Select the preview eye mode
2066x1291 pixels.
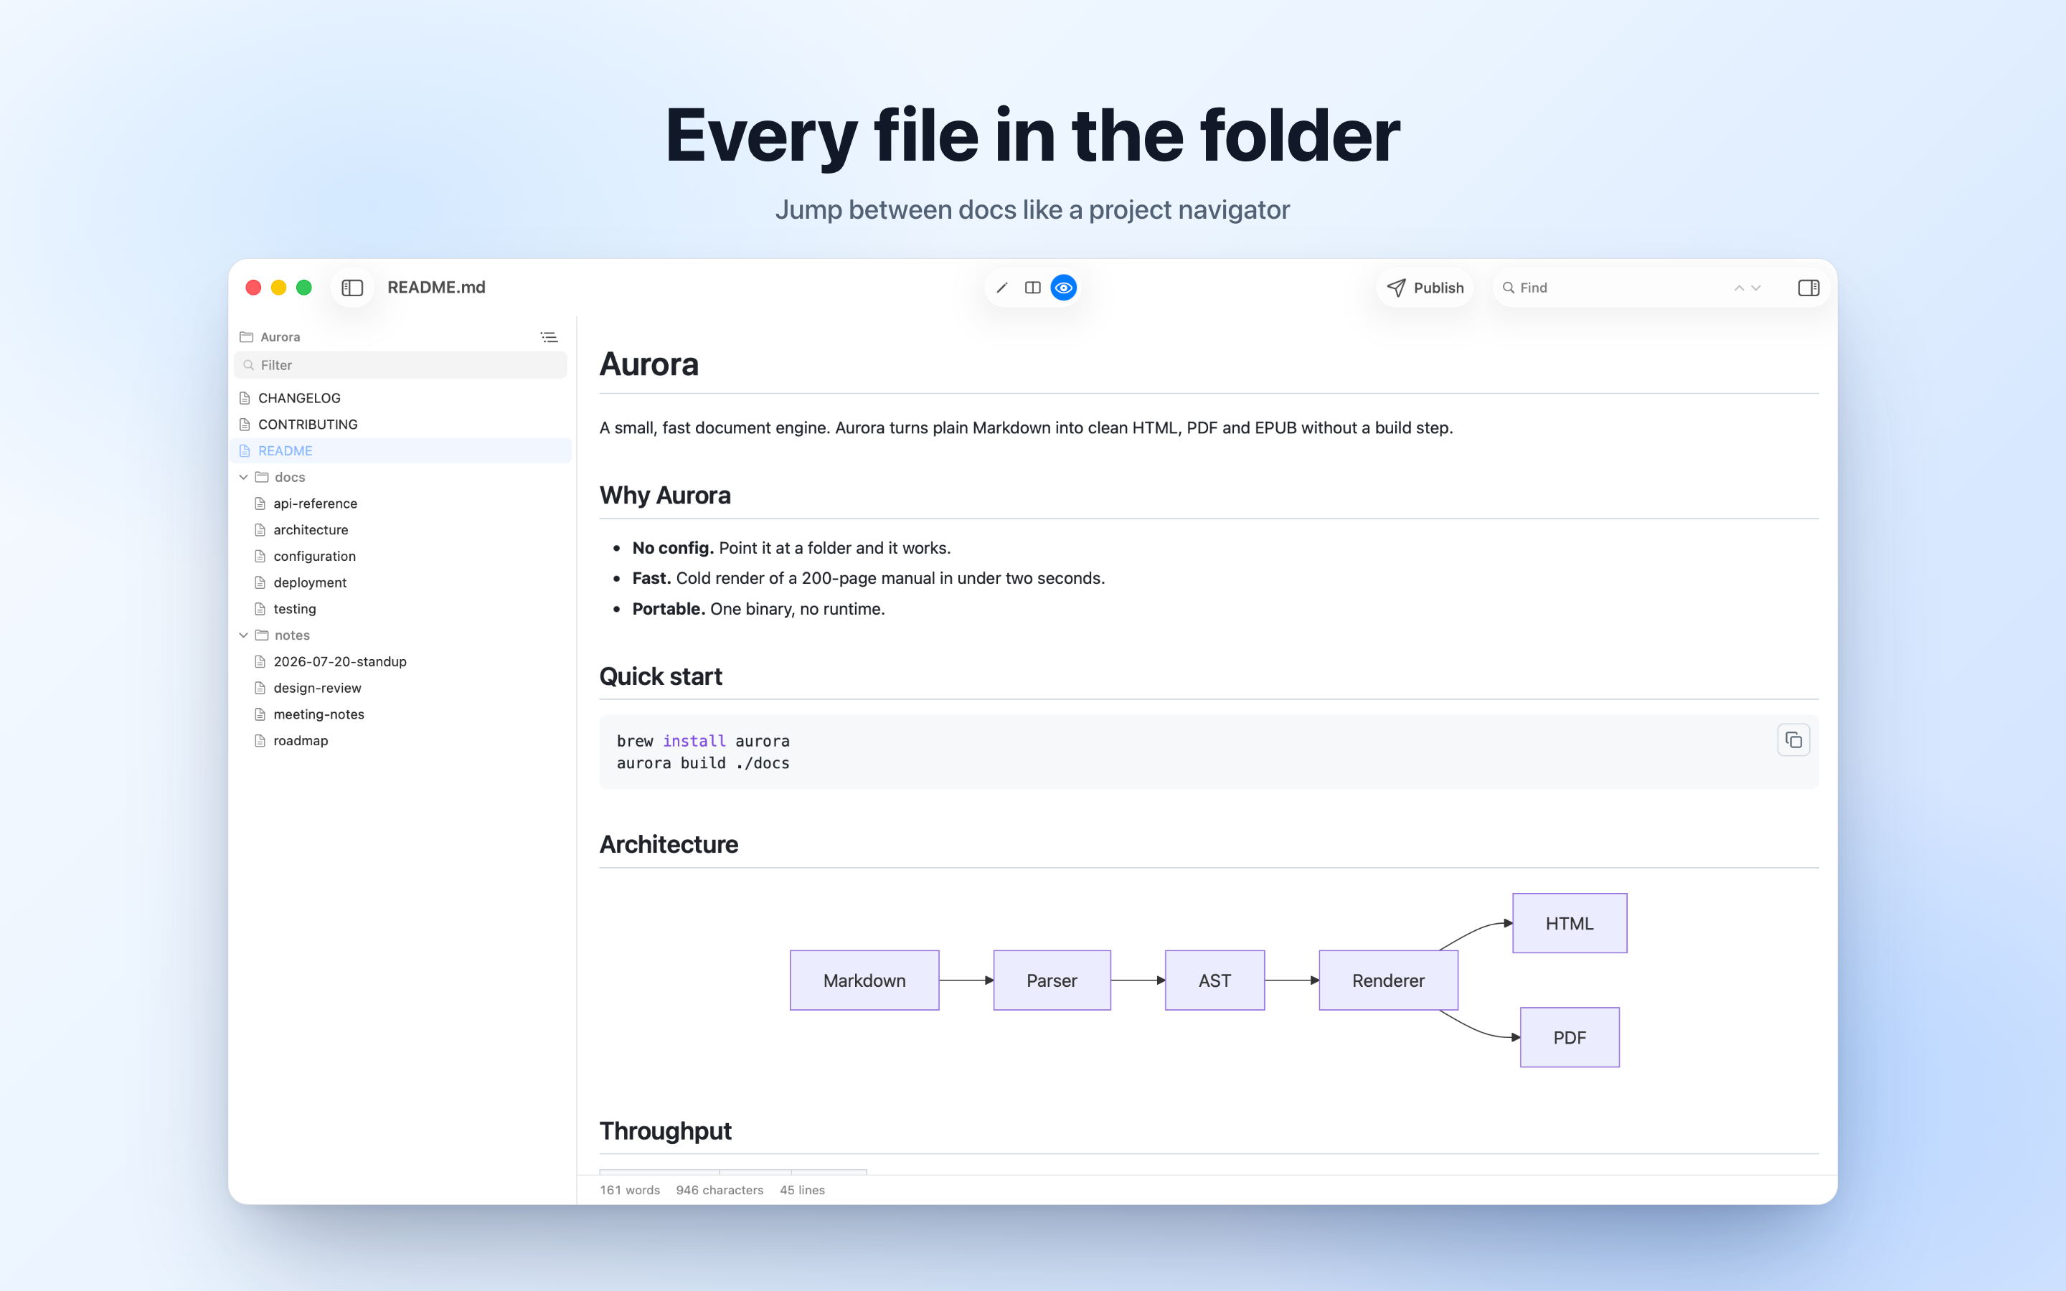[x=1064, y=288]
